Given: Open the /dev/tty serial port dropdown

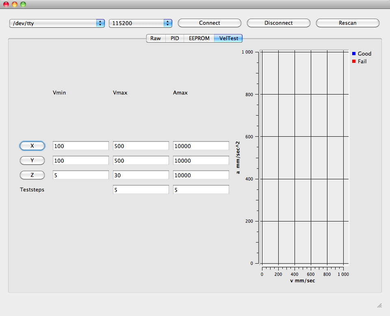Looking at the screenshot, I should tap(57, 24).
